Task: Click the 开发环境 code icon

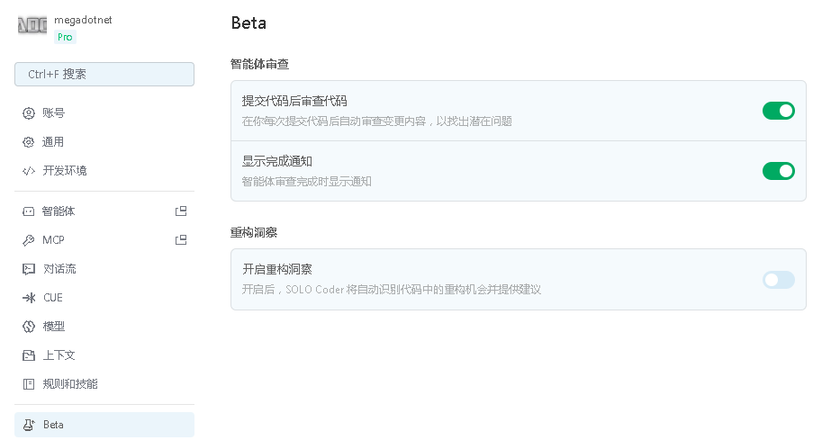Action: pos(28,171)
